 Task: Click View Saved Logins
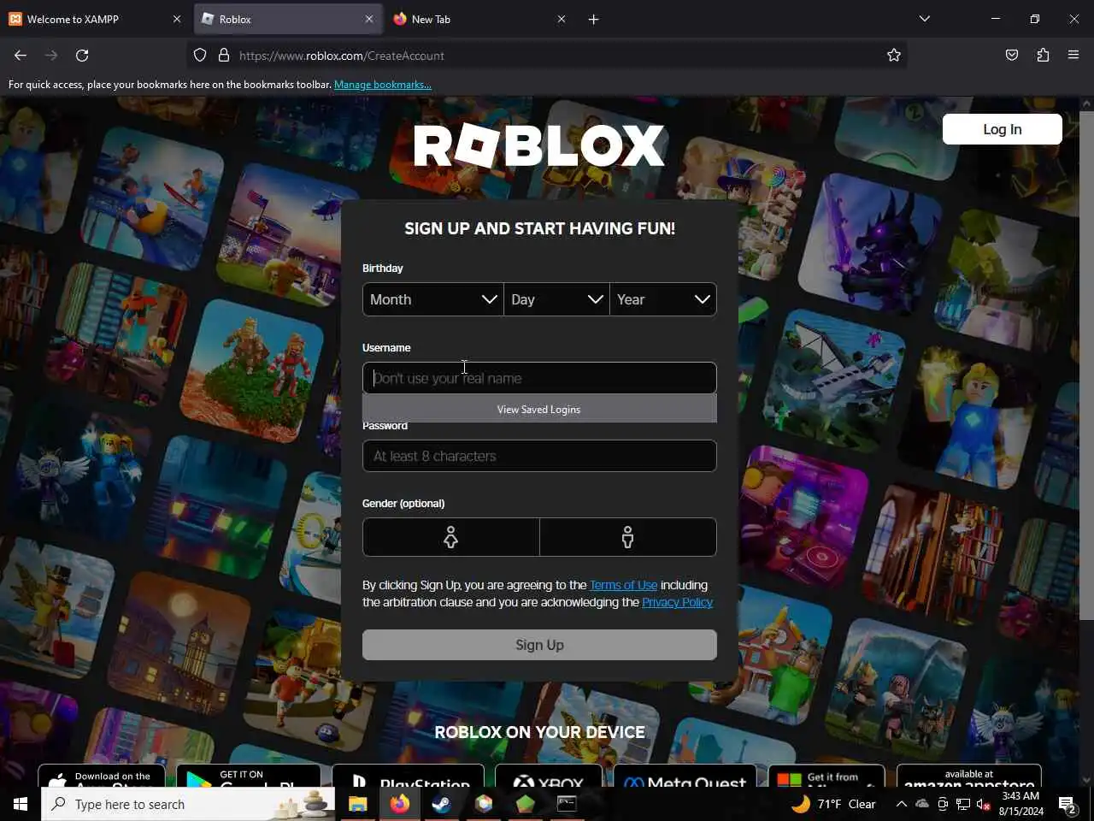pos(539,410)
